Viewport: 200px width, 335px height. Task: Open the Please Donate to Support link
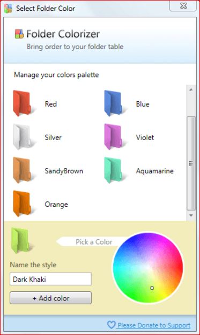[x=154, y=325]
